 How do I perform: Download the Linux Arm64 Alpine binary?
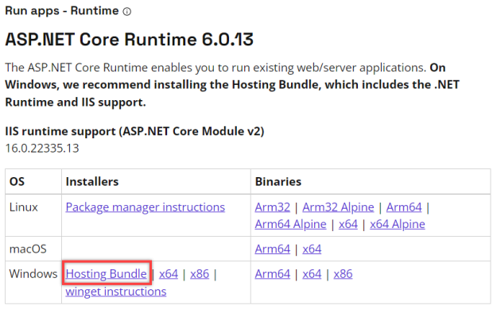290,225
